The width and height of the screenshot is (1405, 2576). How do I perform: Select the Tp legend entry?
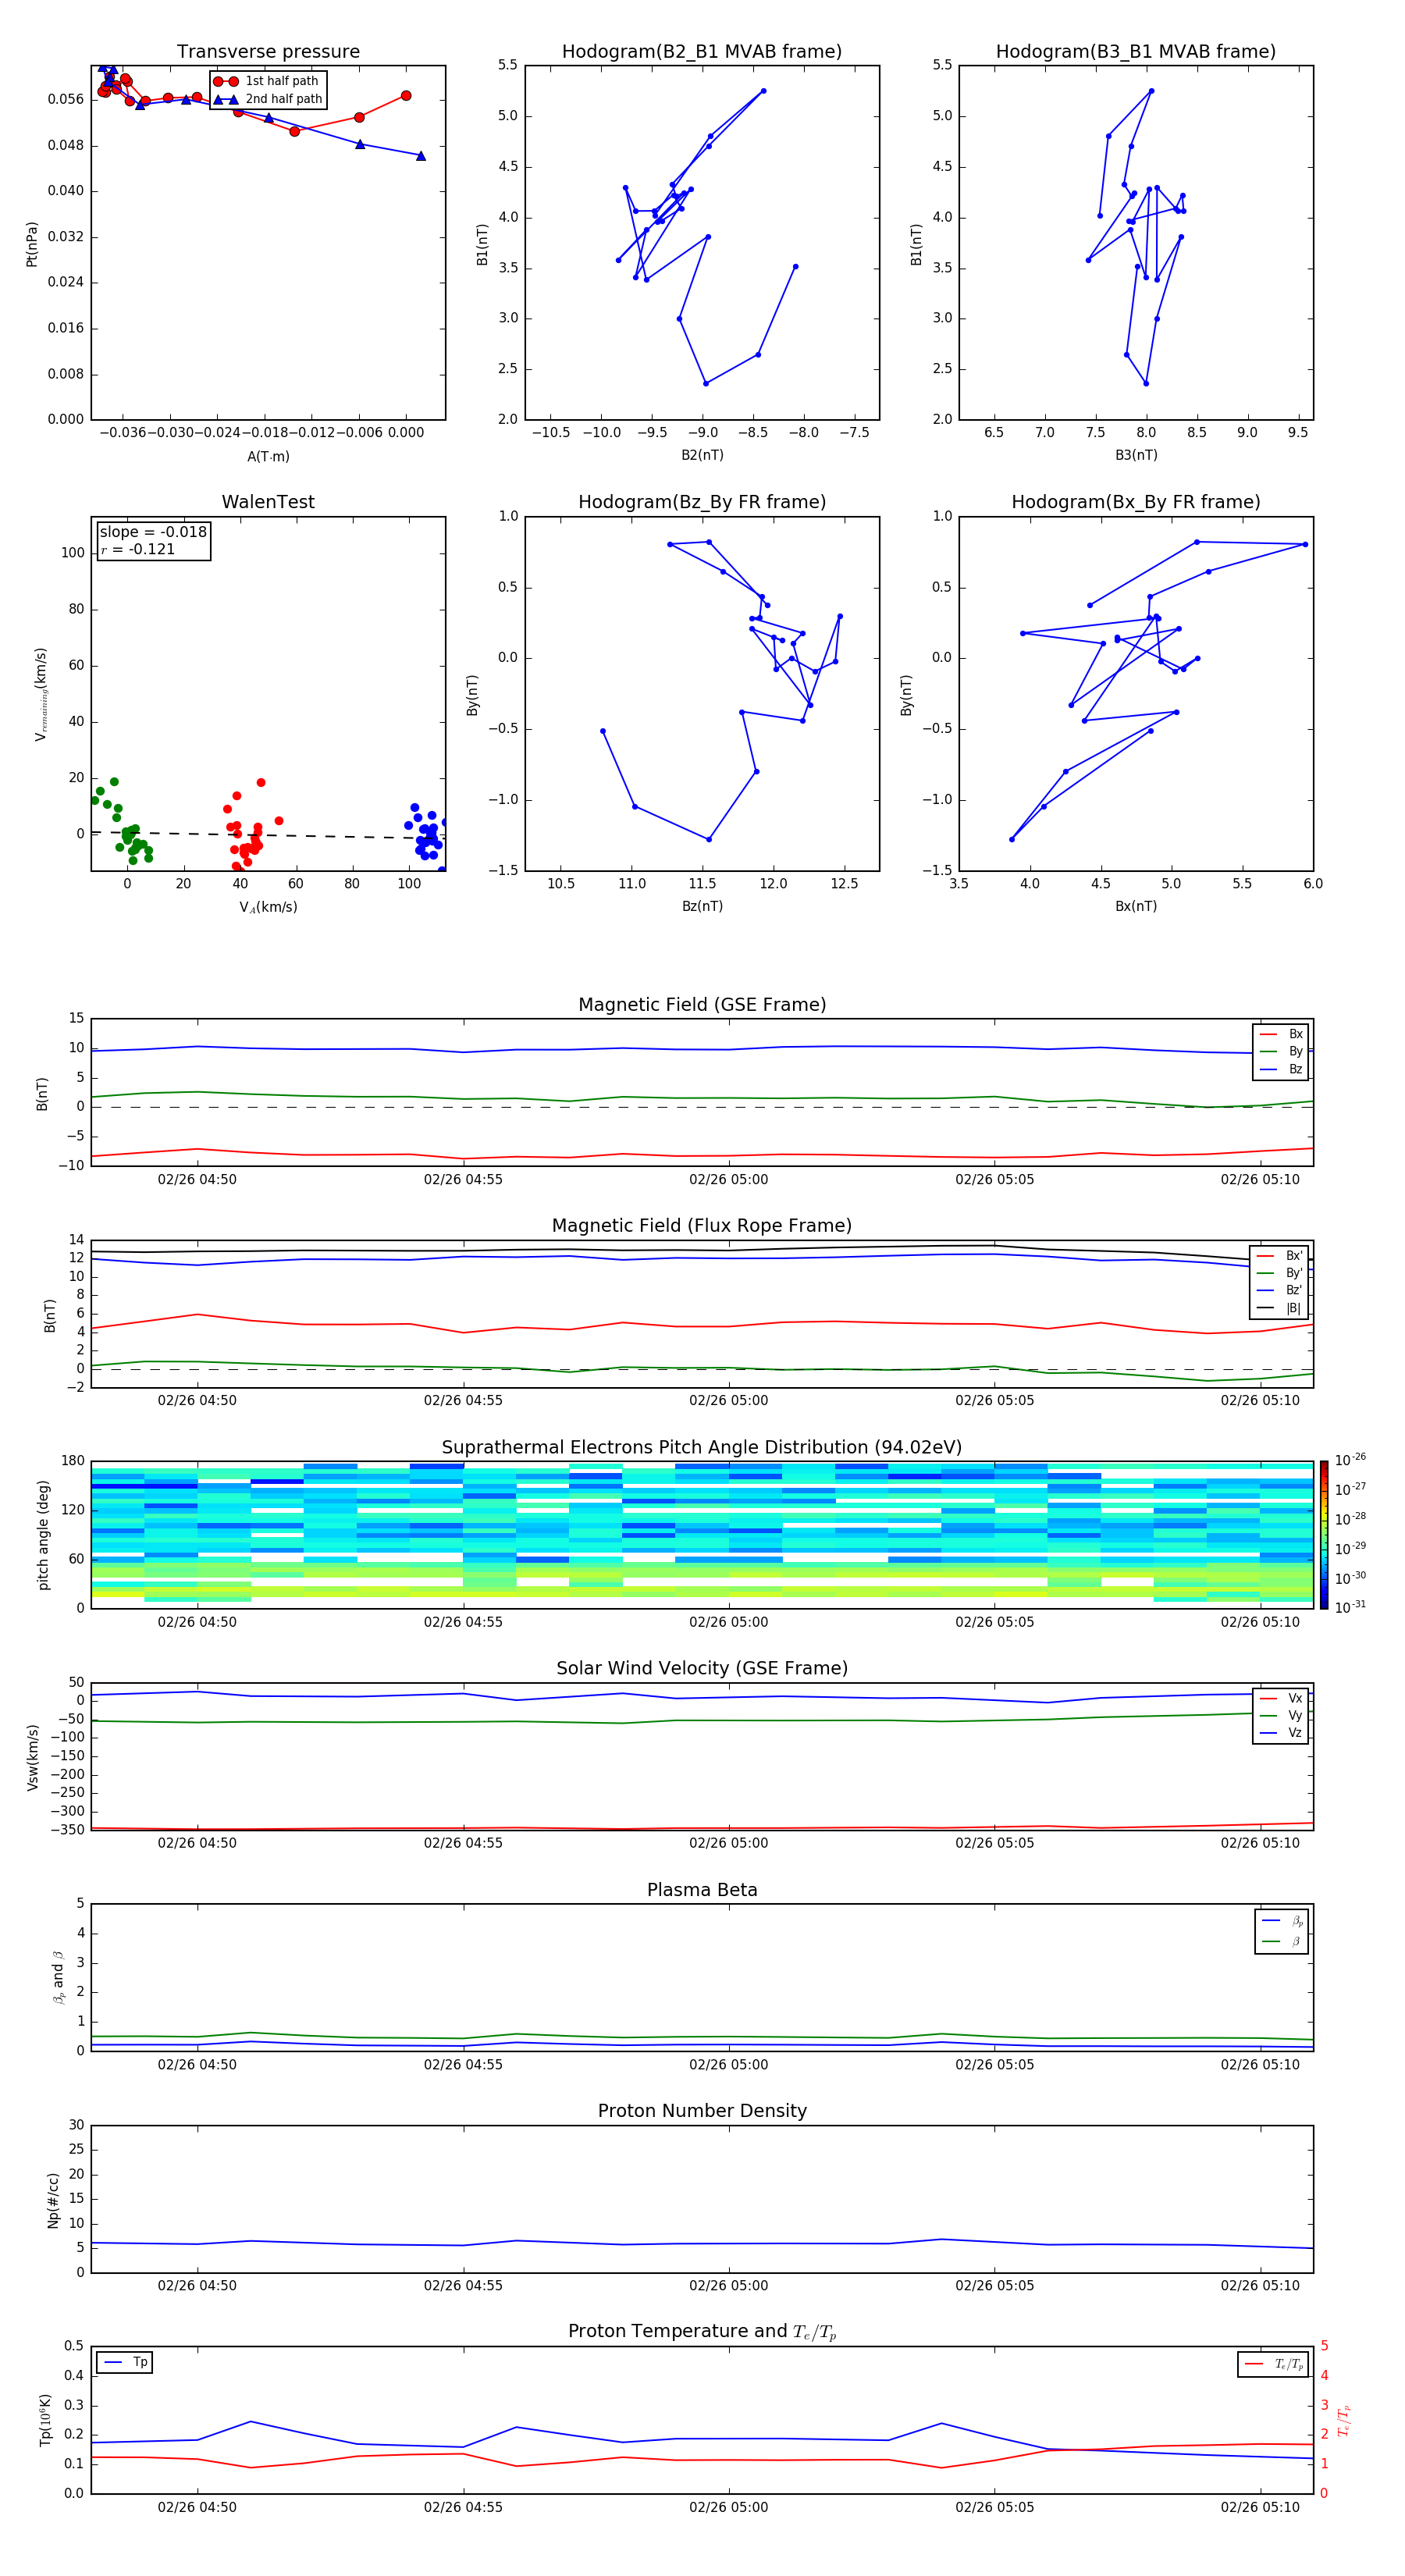(x=125, y=2362)
